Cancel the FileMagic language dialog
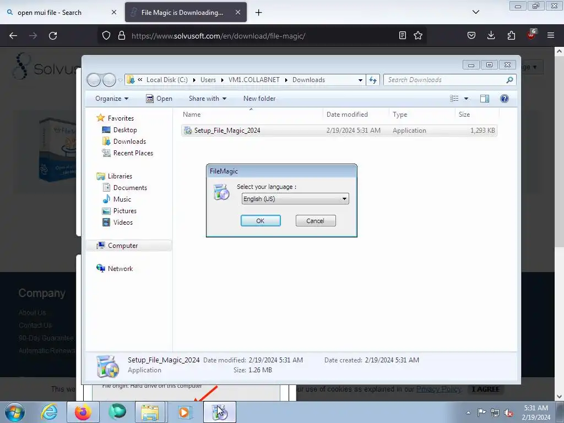564x423 pixels. (316, 220)
